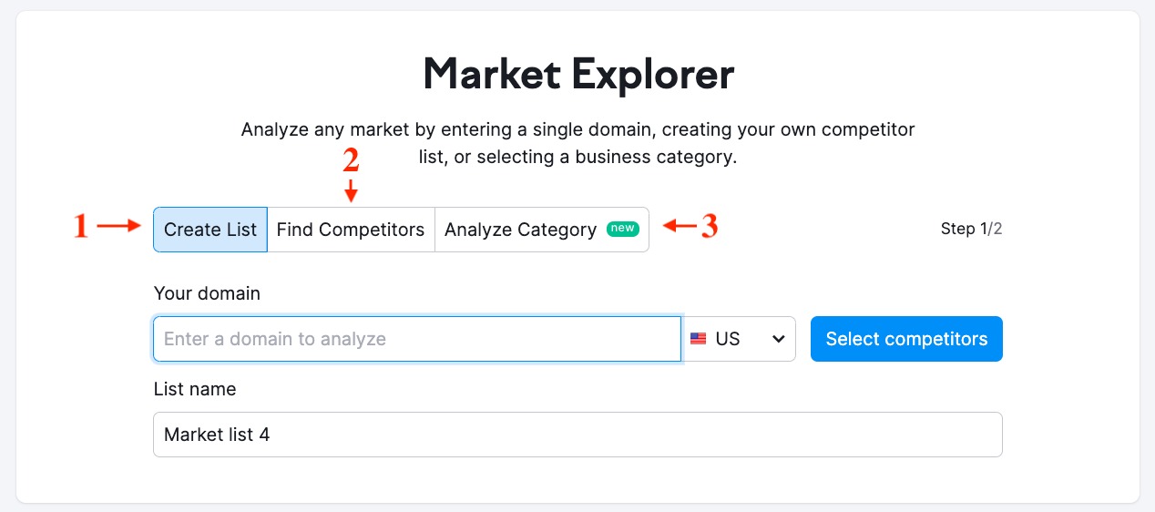The width and height of the screenshot is (1155, 512).
Task: Click the US flag icon
Action: (699, 339)
